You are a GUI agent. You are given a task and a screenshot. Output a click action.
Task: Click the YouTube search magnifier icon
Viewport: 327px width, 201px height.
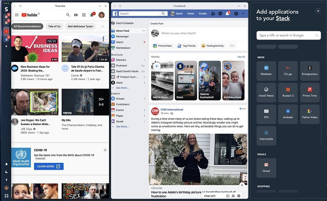pos(68,15)
